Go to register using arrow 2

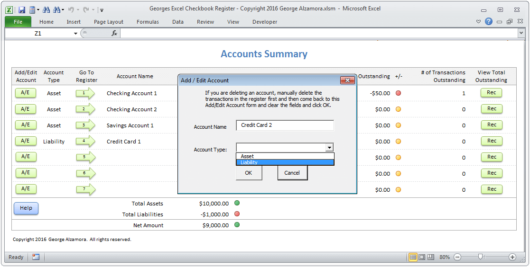click(x=85, y=109)
